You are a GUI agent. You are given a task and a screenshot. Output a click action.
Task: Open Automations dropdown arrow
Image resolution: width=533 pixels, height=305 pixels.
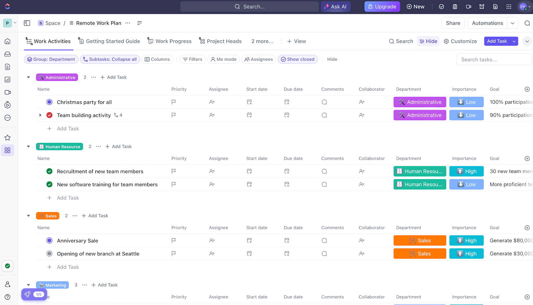[512, 23]
